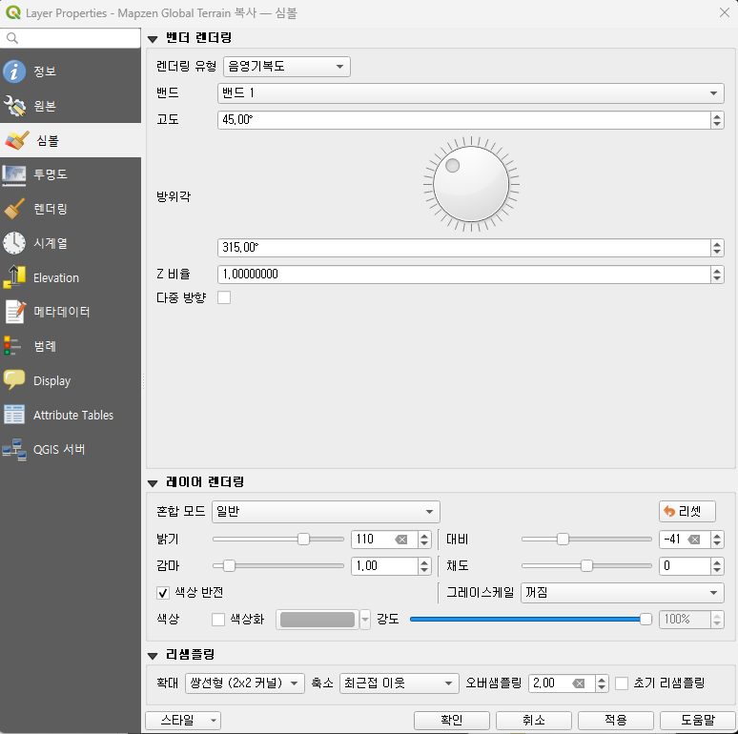The image size is (738, 734).
Task: Click the 적용 (Apply) button
Action: 616,721
